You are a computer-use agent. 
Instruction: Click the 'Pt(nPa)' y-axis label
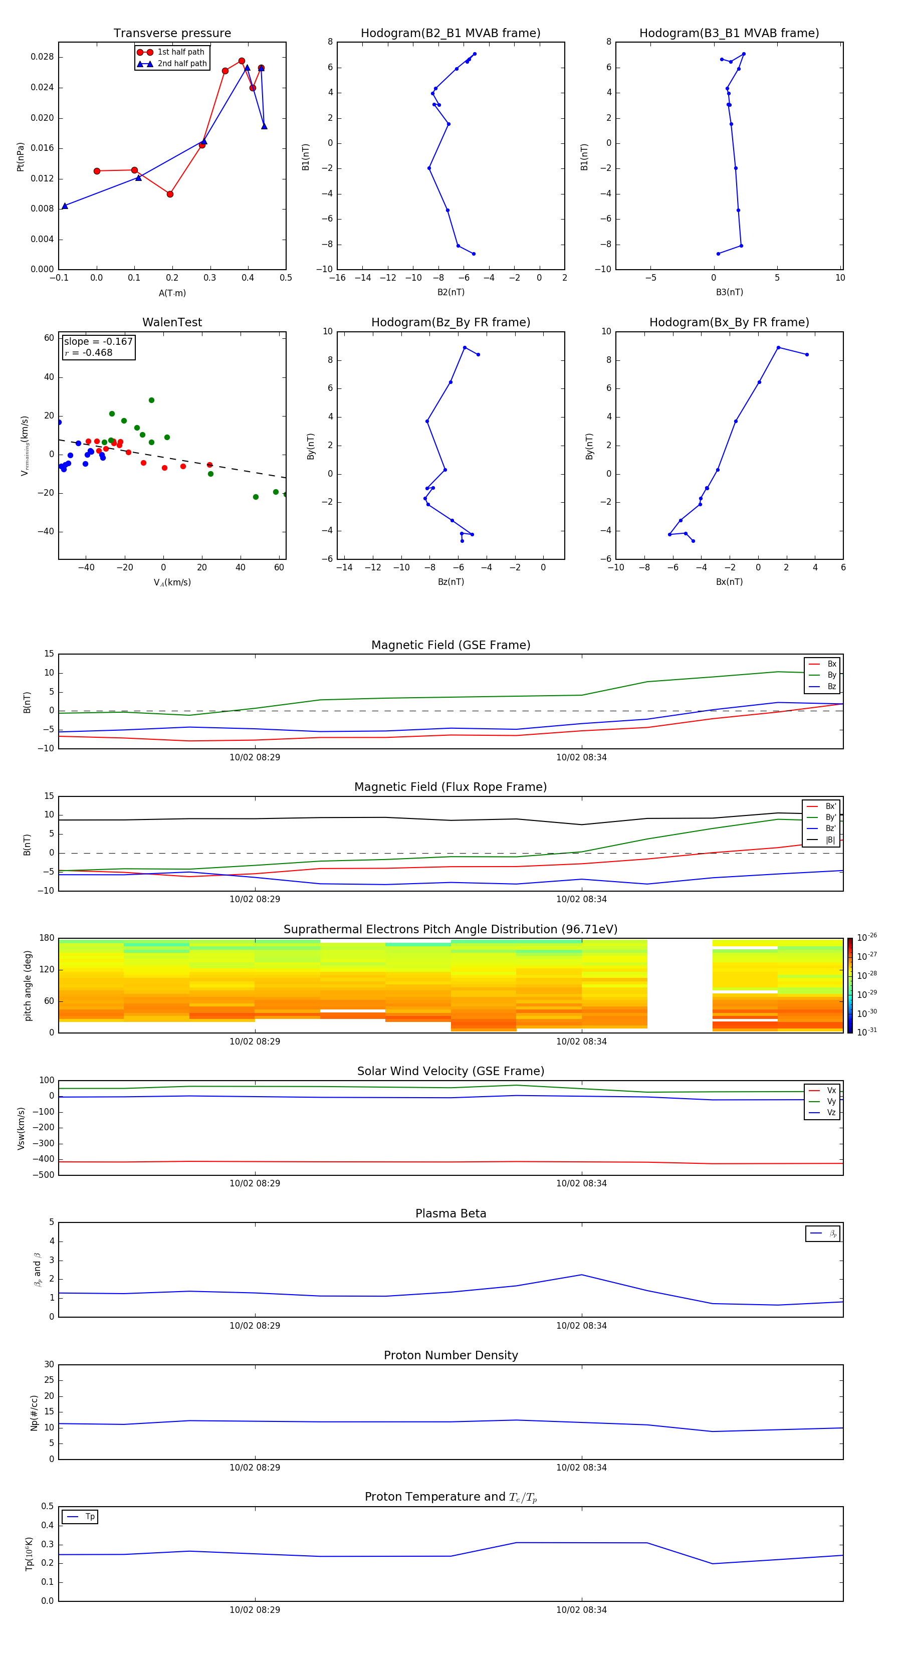click(x=21, y=156)
